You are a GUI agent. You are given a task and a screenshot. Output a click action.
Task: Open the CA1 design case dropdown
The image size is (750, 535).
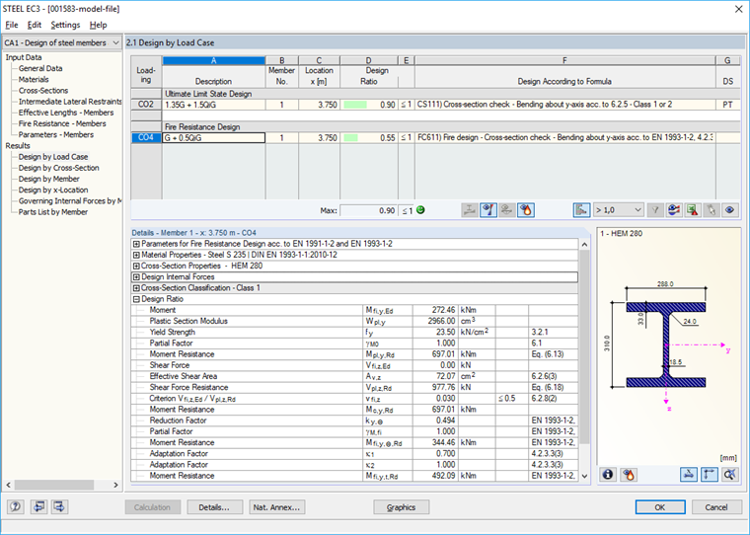(x=62, y=42)
